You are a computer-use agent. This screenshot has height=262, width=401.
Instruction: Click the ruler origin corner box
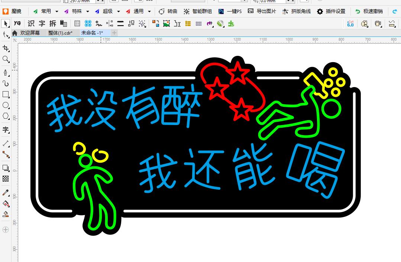click(15, 40)
